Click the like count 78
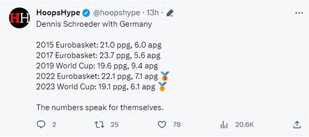 [x=176, y=125]
